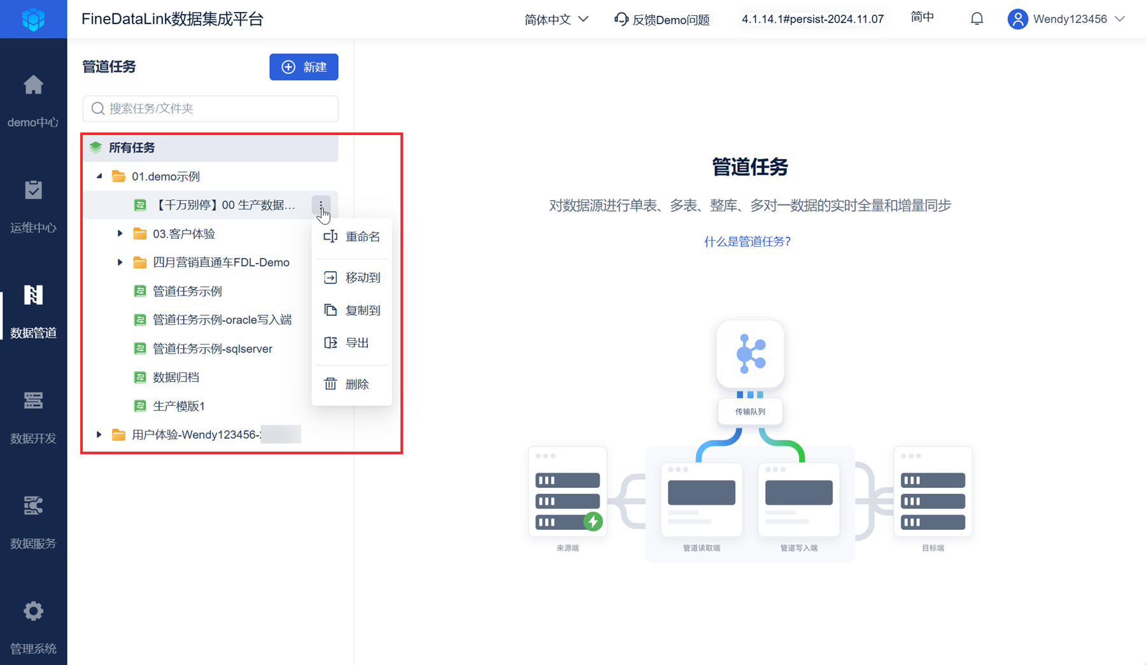Click the 反馈Demo问题 headset icon

(x=621, y=19)
